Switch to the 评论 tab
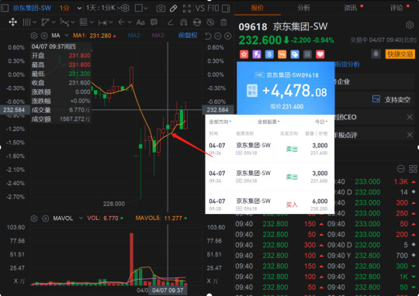This screenshot has width=419, height=296. click(x=396, y=8)
